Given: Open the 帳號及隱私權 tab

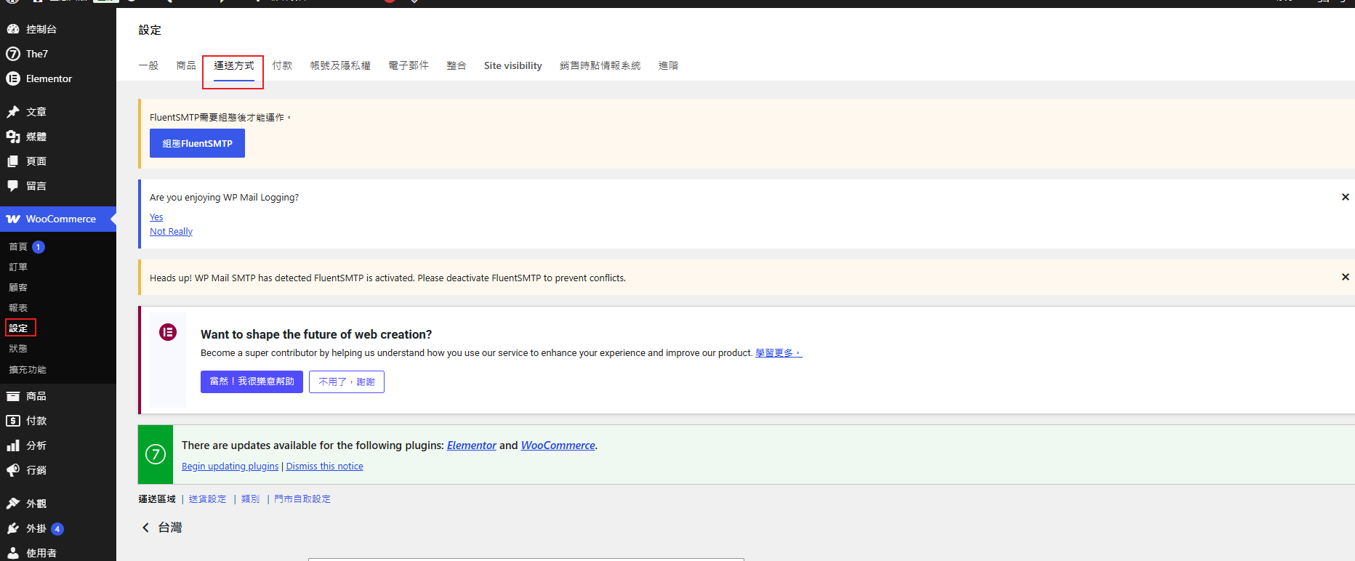Looking at the screenshot, I should tap(340, 65).
